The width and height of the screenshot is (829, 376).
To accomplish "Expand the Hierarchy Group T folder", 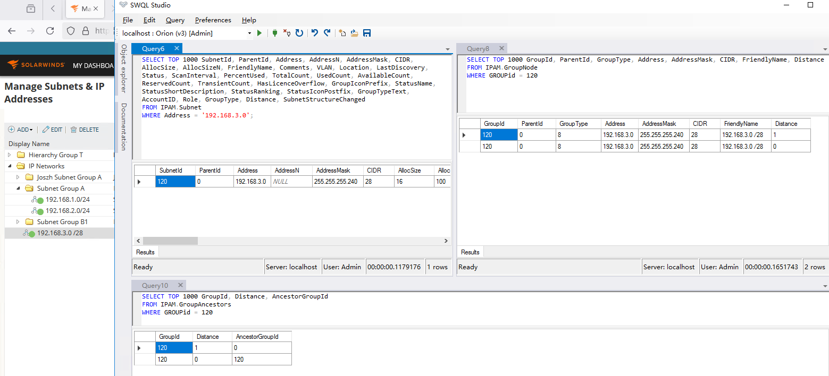I will [9, 155].
